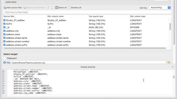Click SQL column name cell address.street.number
Viewport: 177px width, 99px height.
(x=59, y=42)
